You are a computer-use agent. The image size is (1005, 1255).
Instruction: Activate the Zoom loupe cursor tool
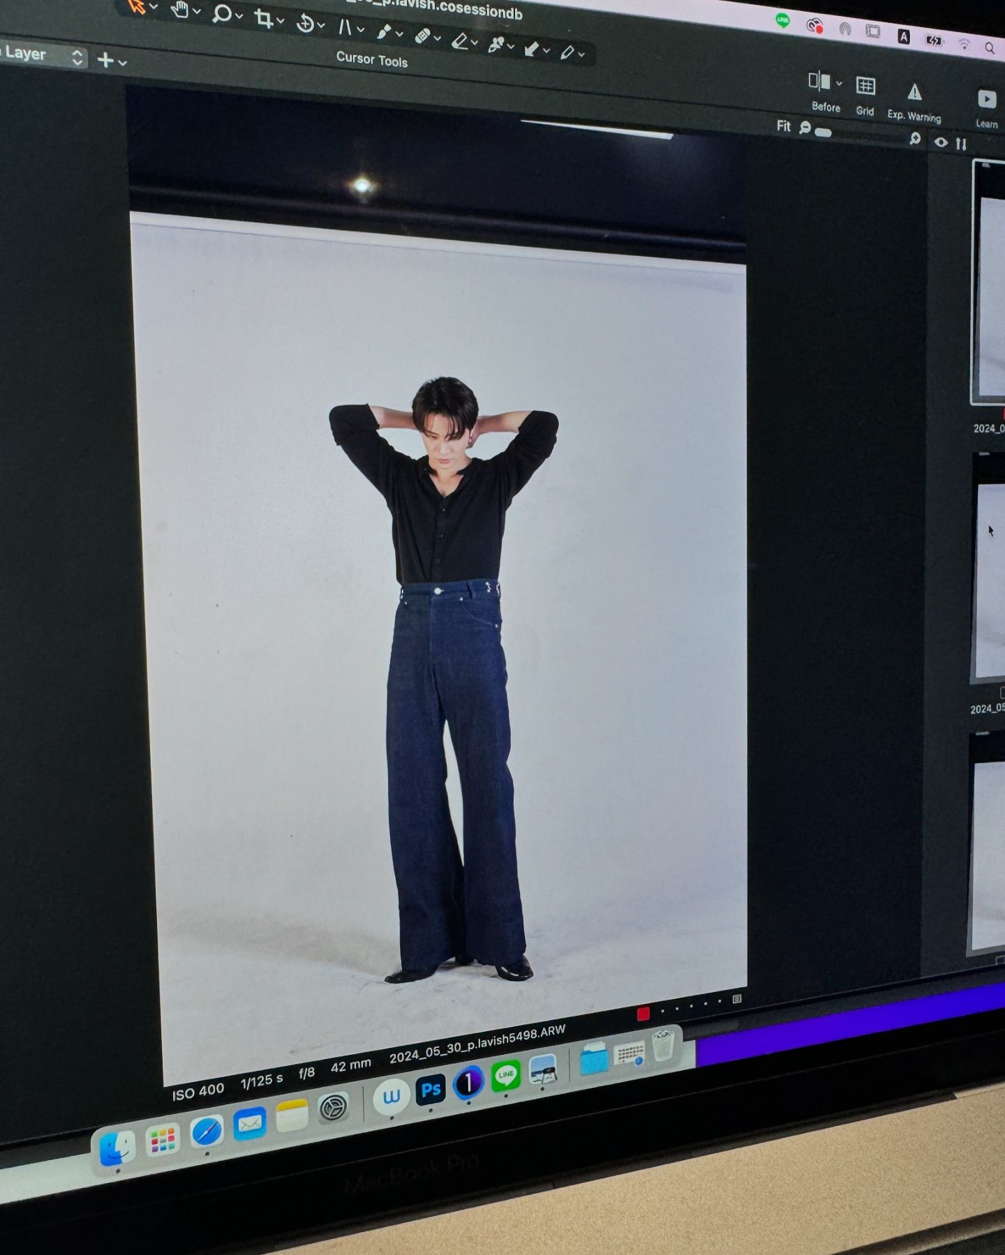click(221, 13)
